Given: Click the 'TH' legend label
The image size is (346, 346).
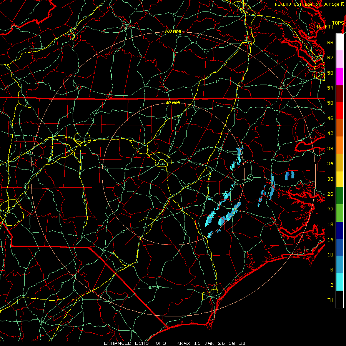Looking at the screenshot, I should pos(330,300).
